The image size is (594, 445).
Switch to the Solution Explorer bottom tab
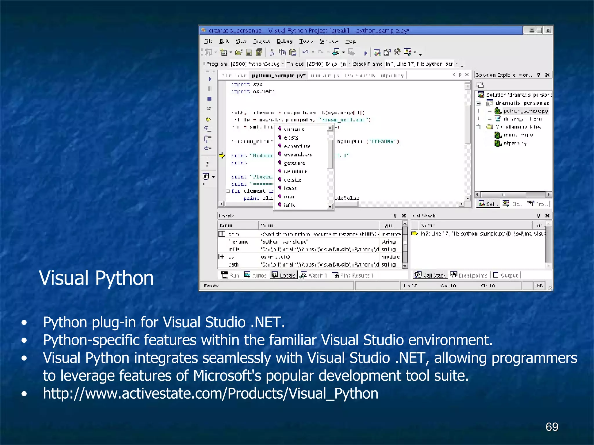[488, 204]
